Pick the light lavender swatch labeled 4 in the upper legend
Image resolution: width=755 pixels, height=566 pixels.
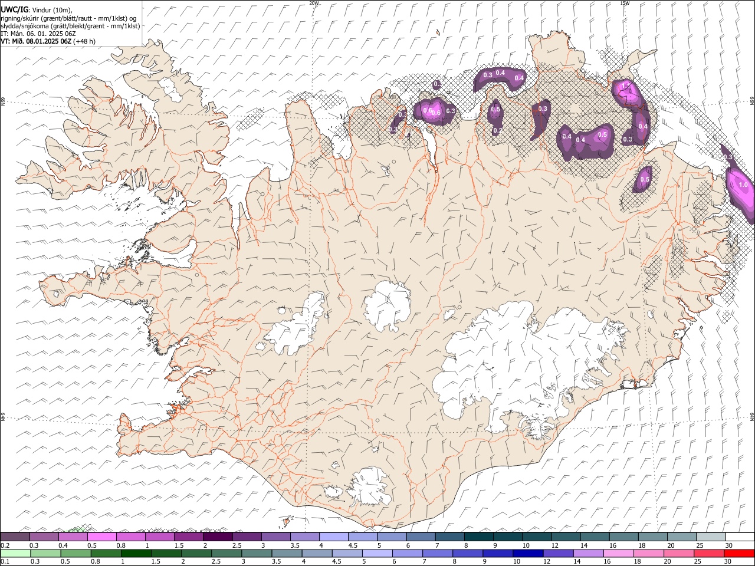click(333, 537)
